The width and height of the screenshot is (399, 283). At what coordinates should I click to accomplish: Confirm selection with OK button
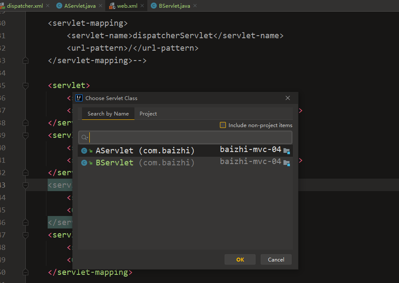point(240,259)
